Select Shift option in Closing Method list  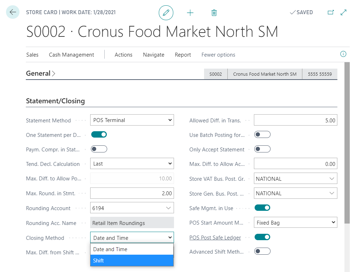132,261
